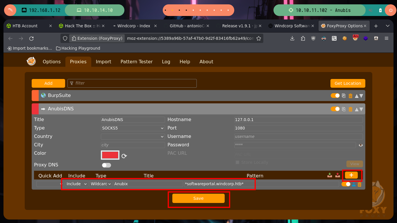Click the Add proxy button

click(48, 83)
